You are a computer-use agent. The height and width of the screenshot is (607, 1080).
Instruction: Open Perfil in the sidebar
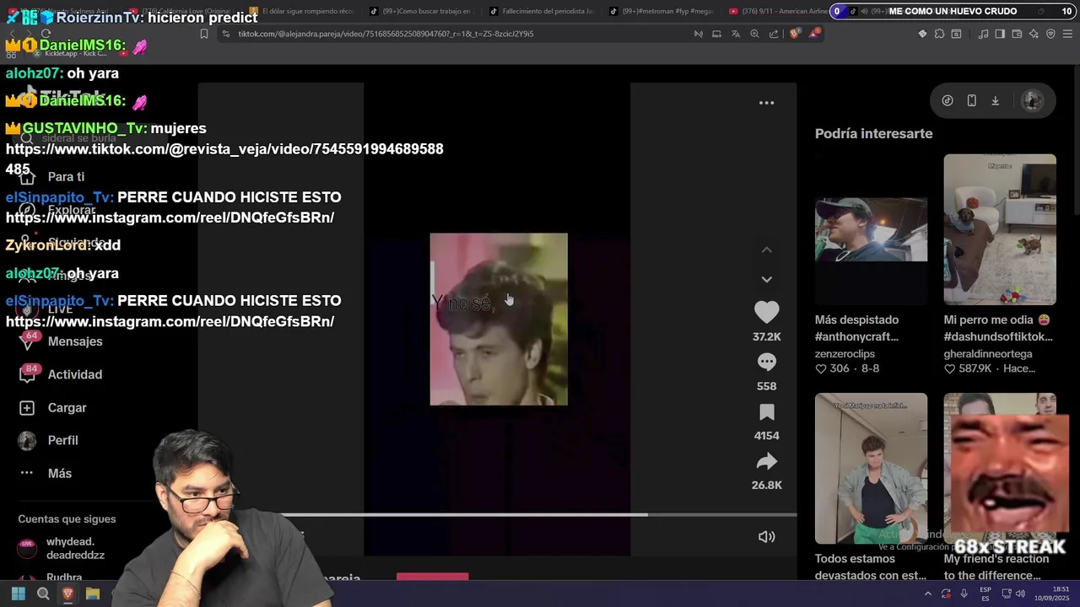pyautogui.click(x=63, y=441)
